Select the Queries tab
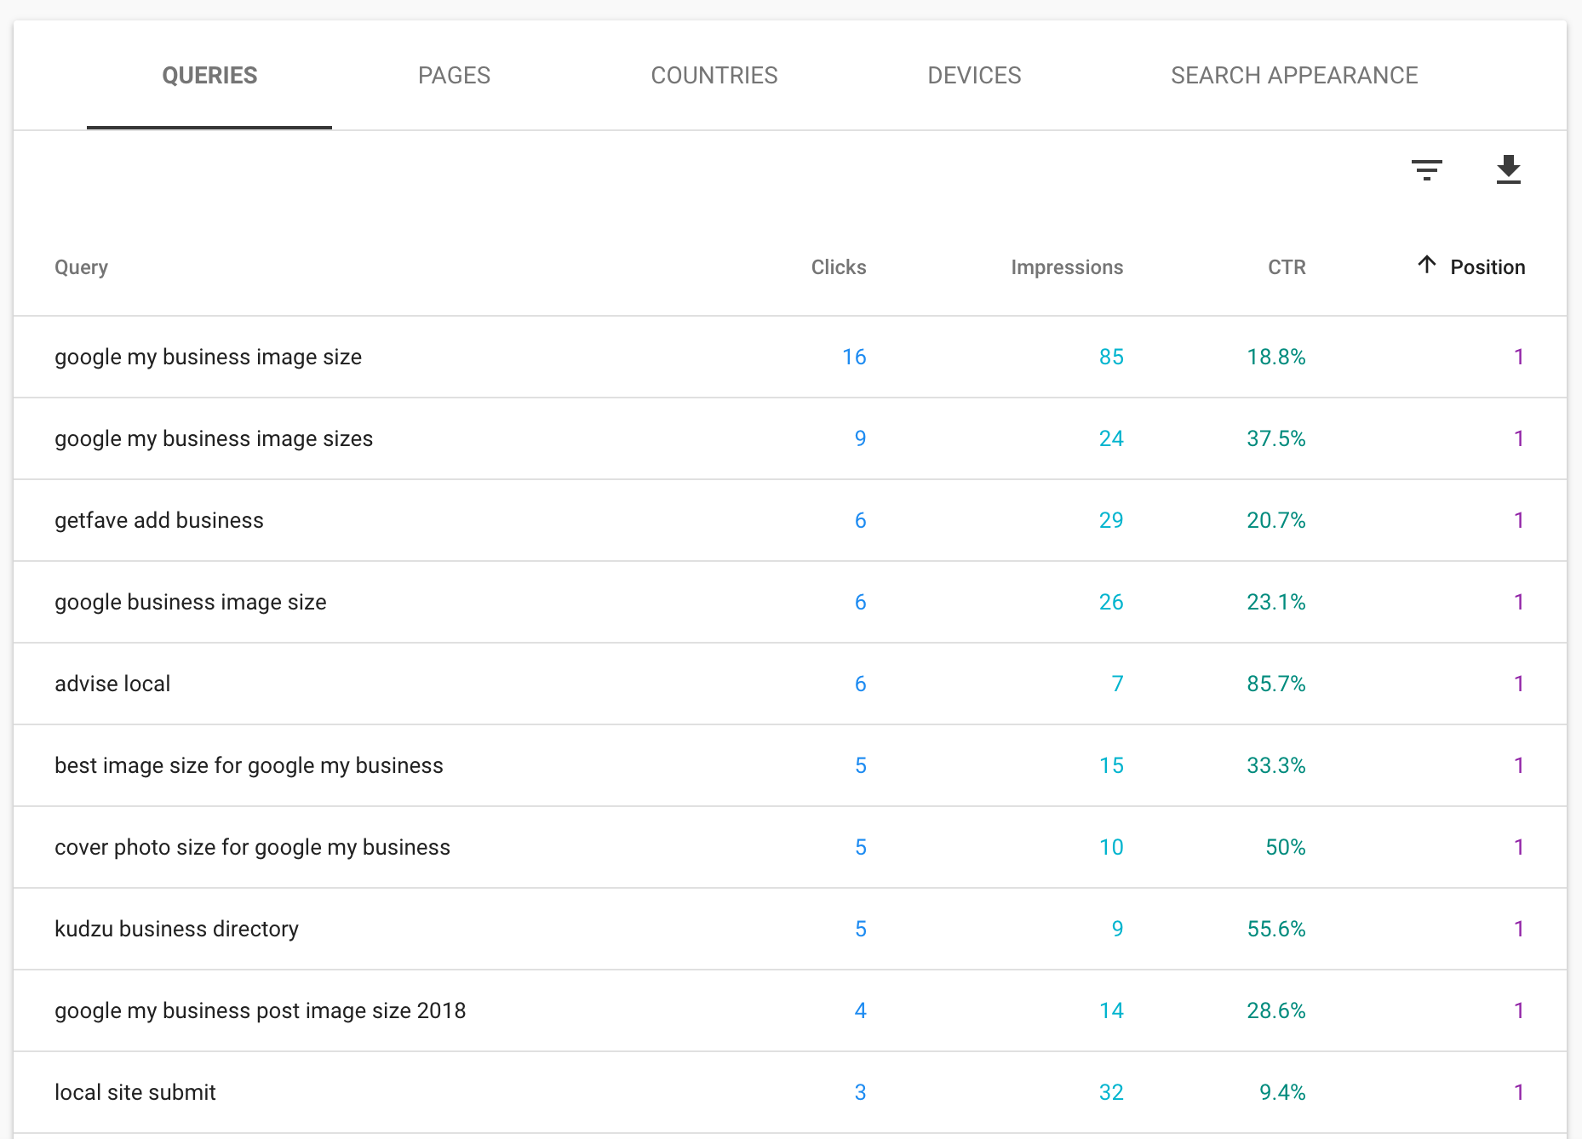 (209, 76)
